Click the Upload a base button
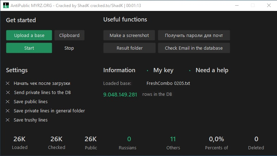Screen dimensions: 277x156 point(29,35)
